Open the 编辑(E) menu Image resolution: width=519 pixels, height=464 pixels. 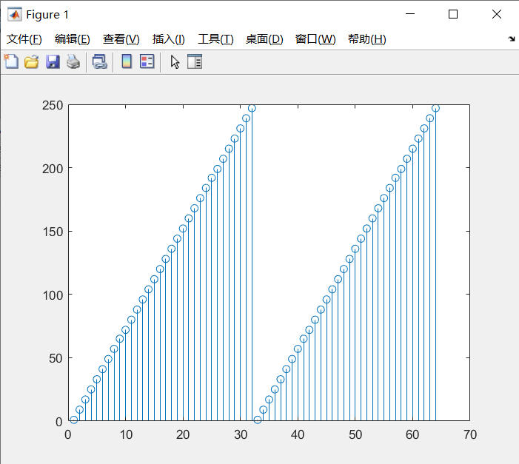point(72,39)
